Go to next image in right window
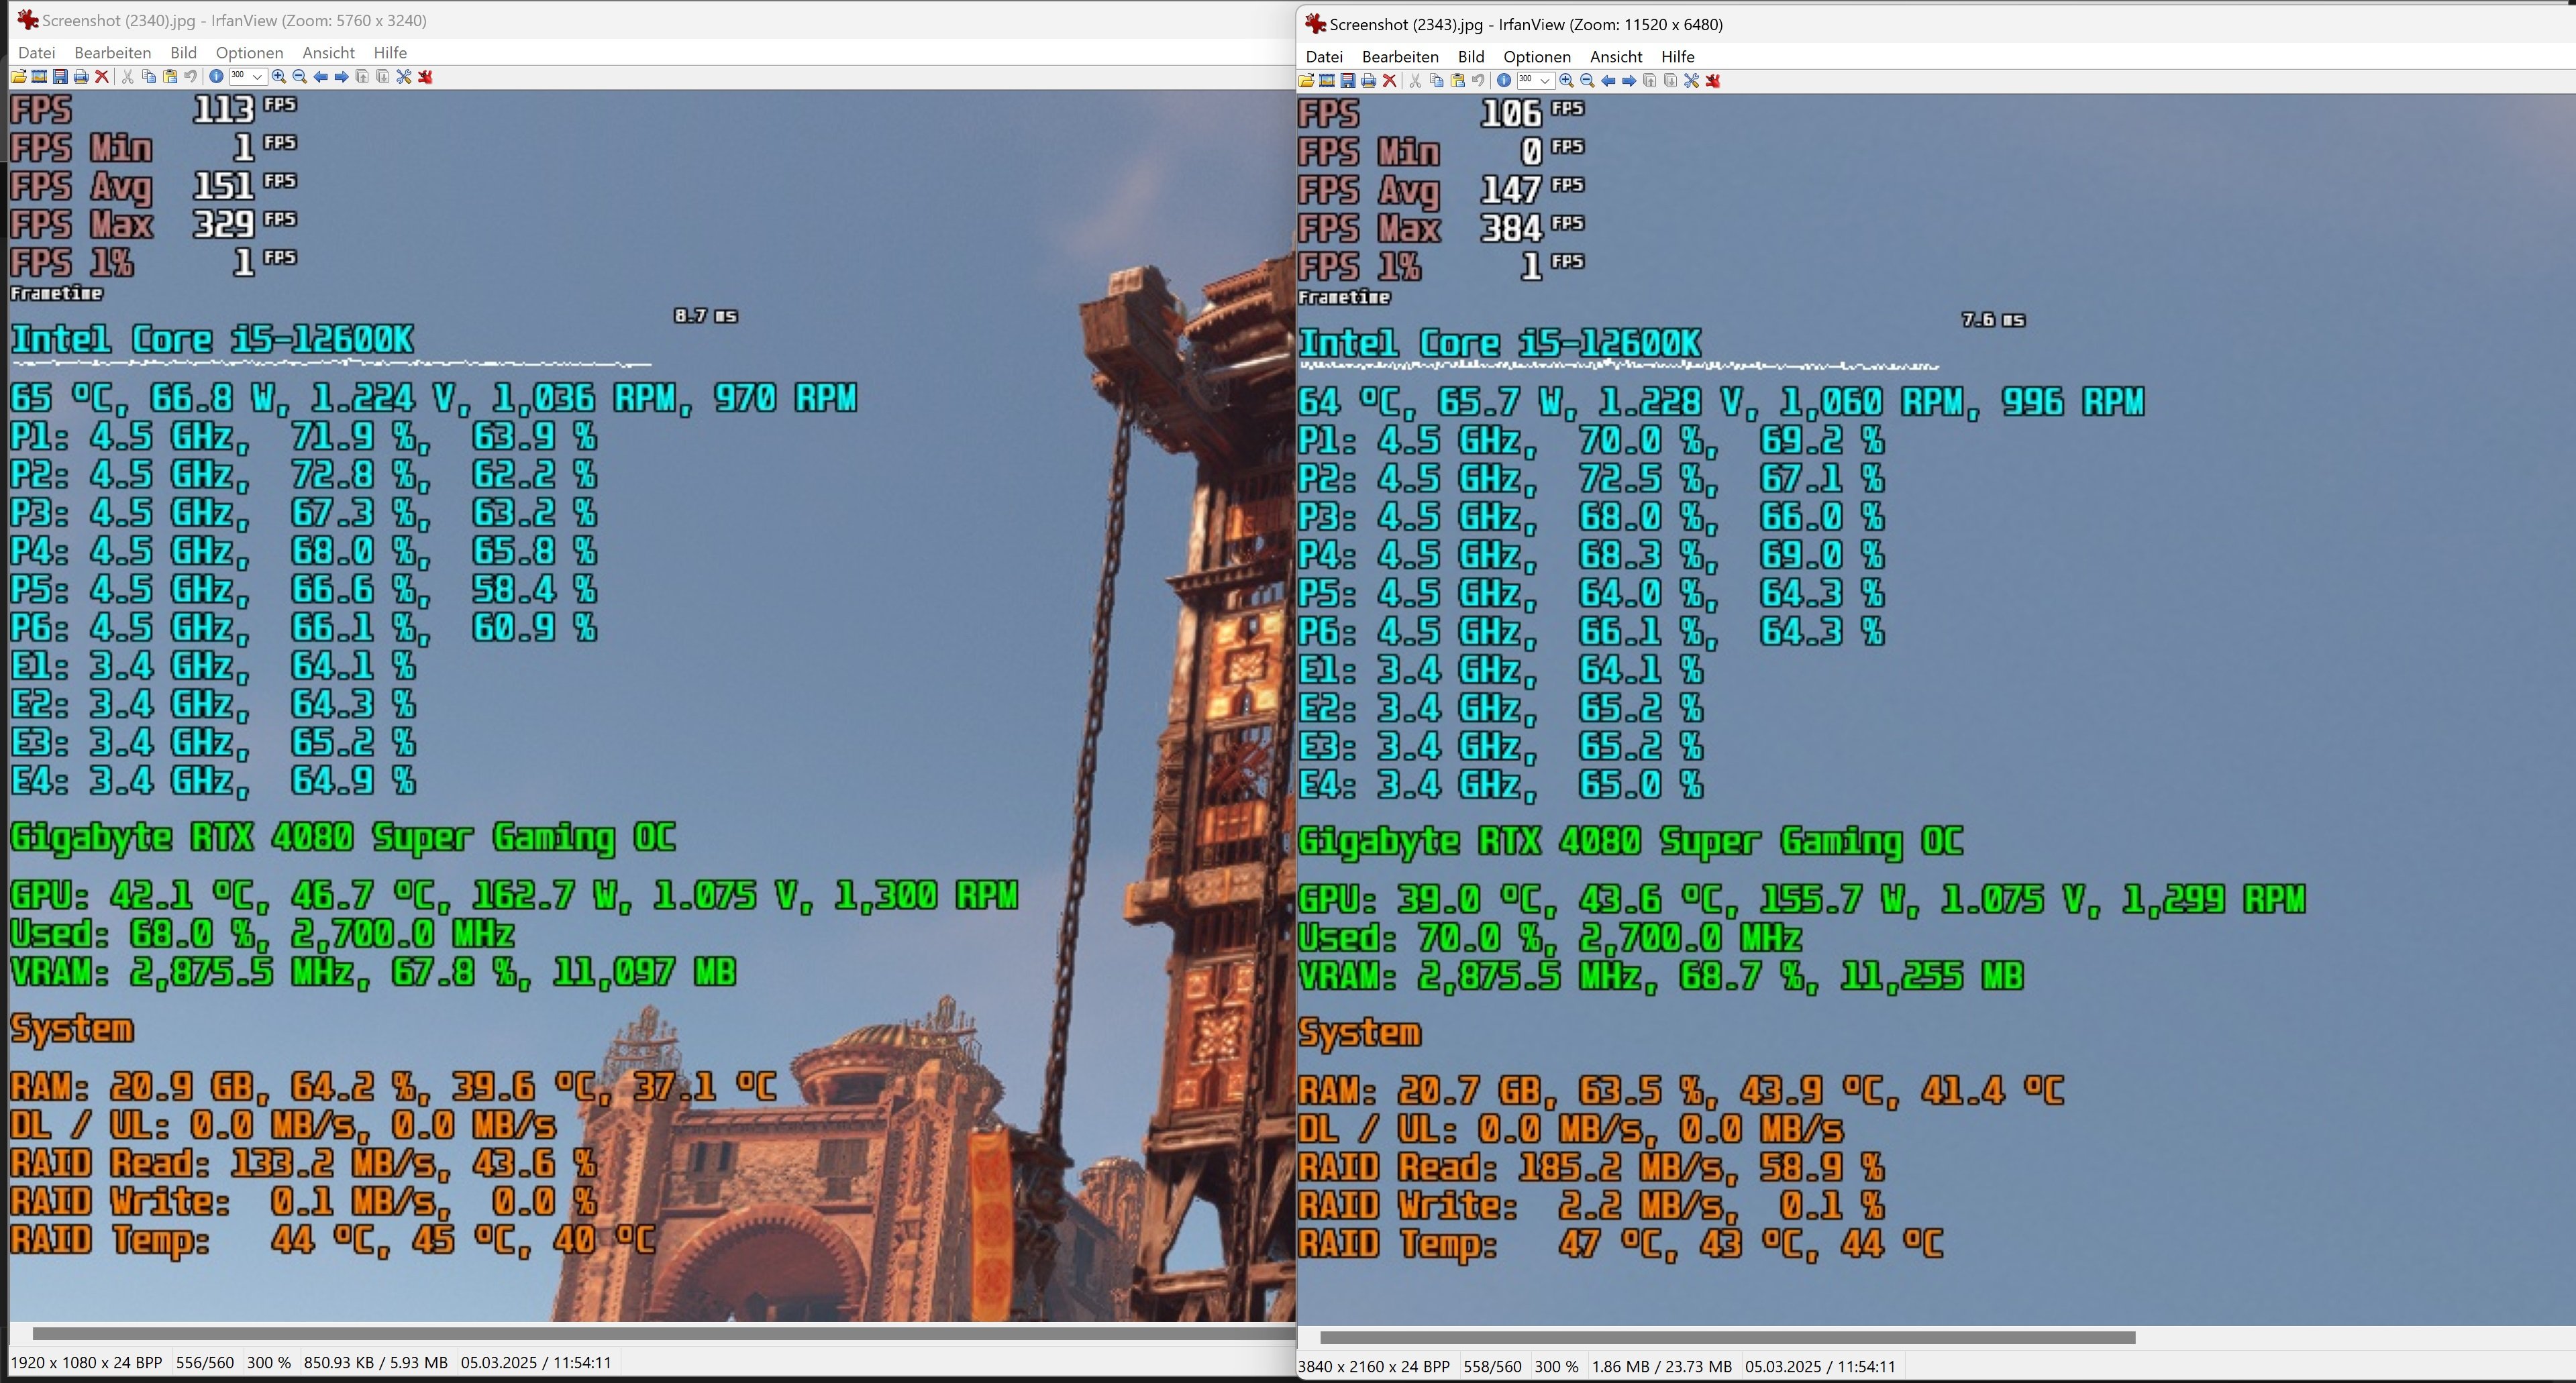This screenshot has width=2576, height=1383. pyautogui.click(x=1629, y=81)
